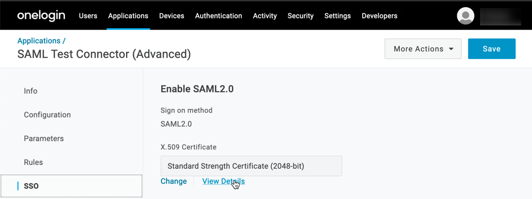Open the Security menu
The height and width of the screenshot is (199, 532).
(301, 16)
